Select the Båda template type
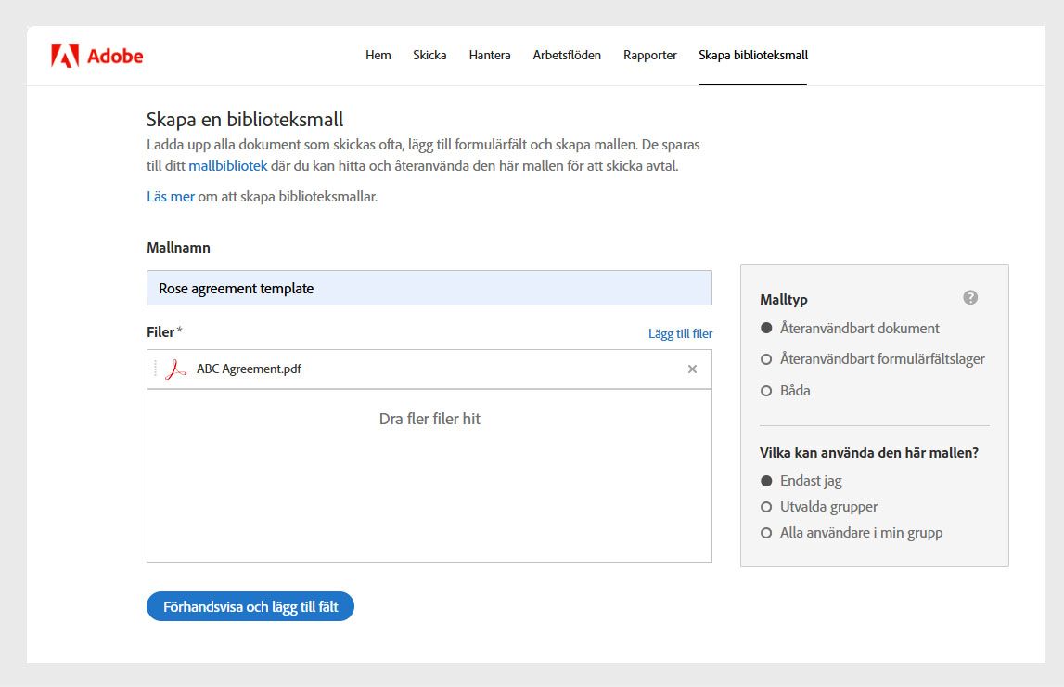Viewport: 1064px width, 687px height. (x=765, y=390)
